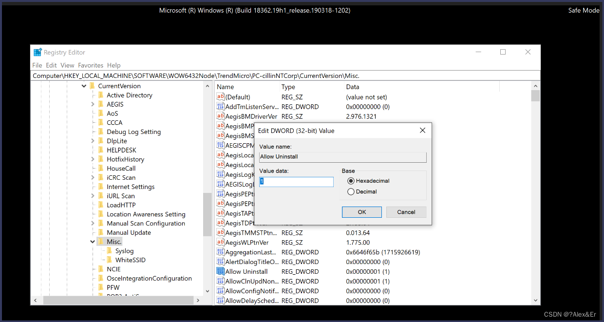Open the Edit menu
The image size is (604, 322).
click(x=51, y=65)
